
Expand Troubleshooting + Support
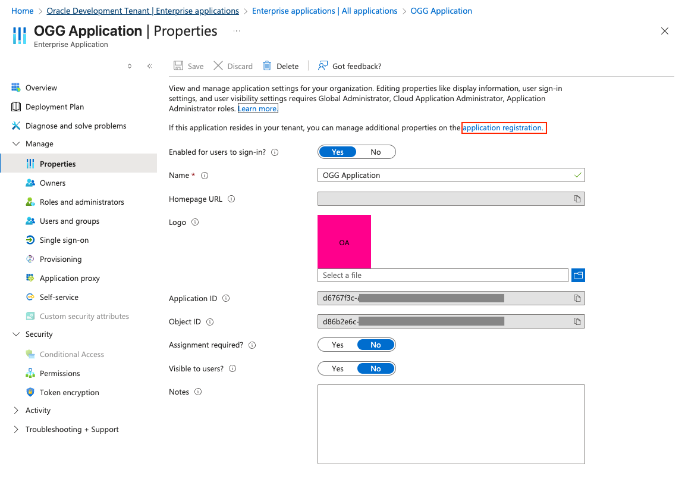[16, 429]
